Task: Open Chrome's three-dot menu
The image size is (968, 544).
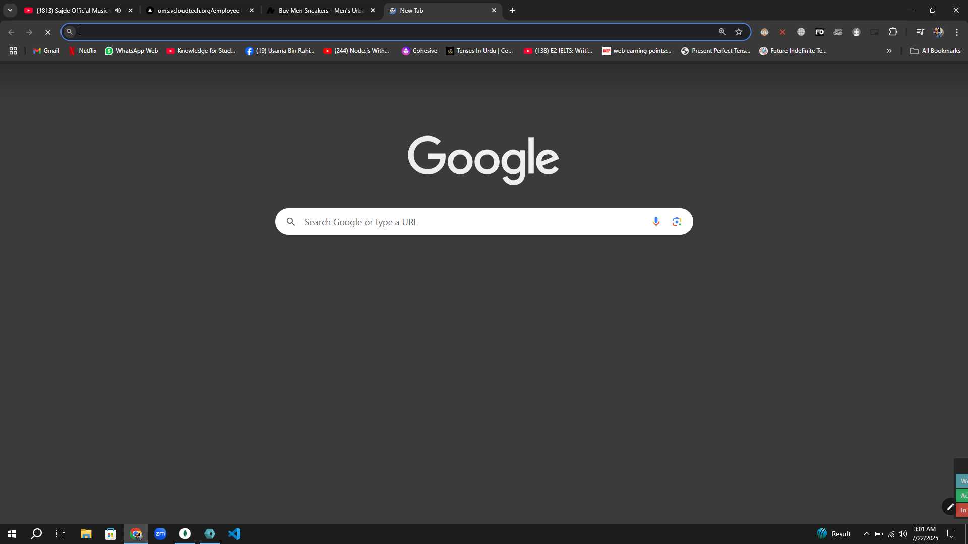Action: pyautogui.click(x=956, y=32)
